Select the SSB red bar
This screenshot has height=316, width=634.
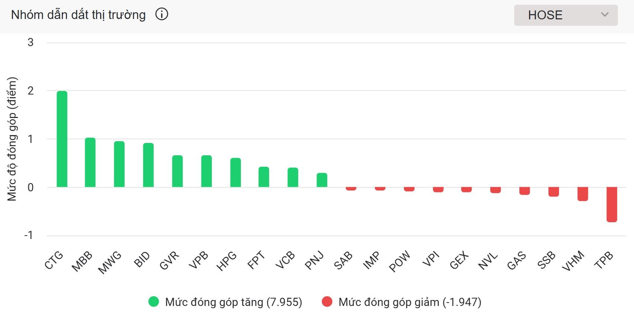(x=554, y=192)
